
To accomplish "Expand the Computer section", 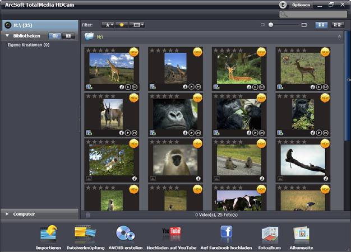I will [7, 214].
